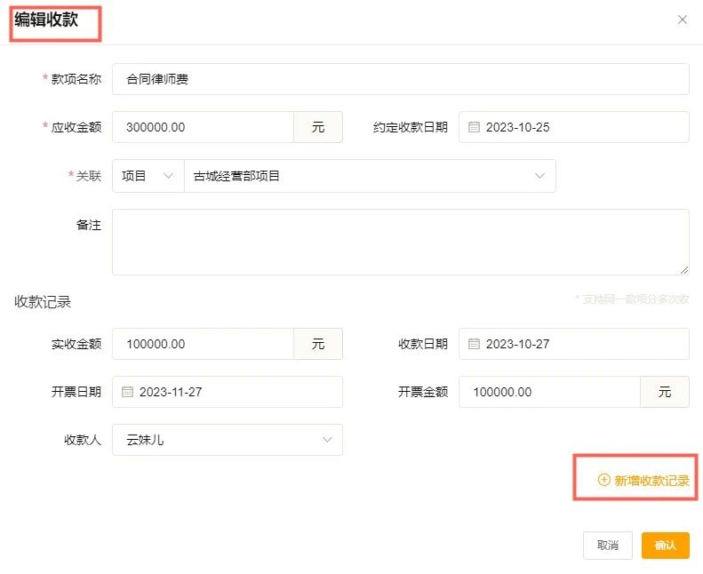Click calendar icon in 收款日期 field

(474, 344)
